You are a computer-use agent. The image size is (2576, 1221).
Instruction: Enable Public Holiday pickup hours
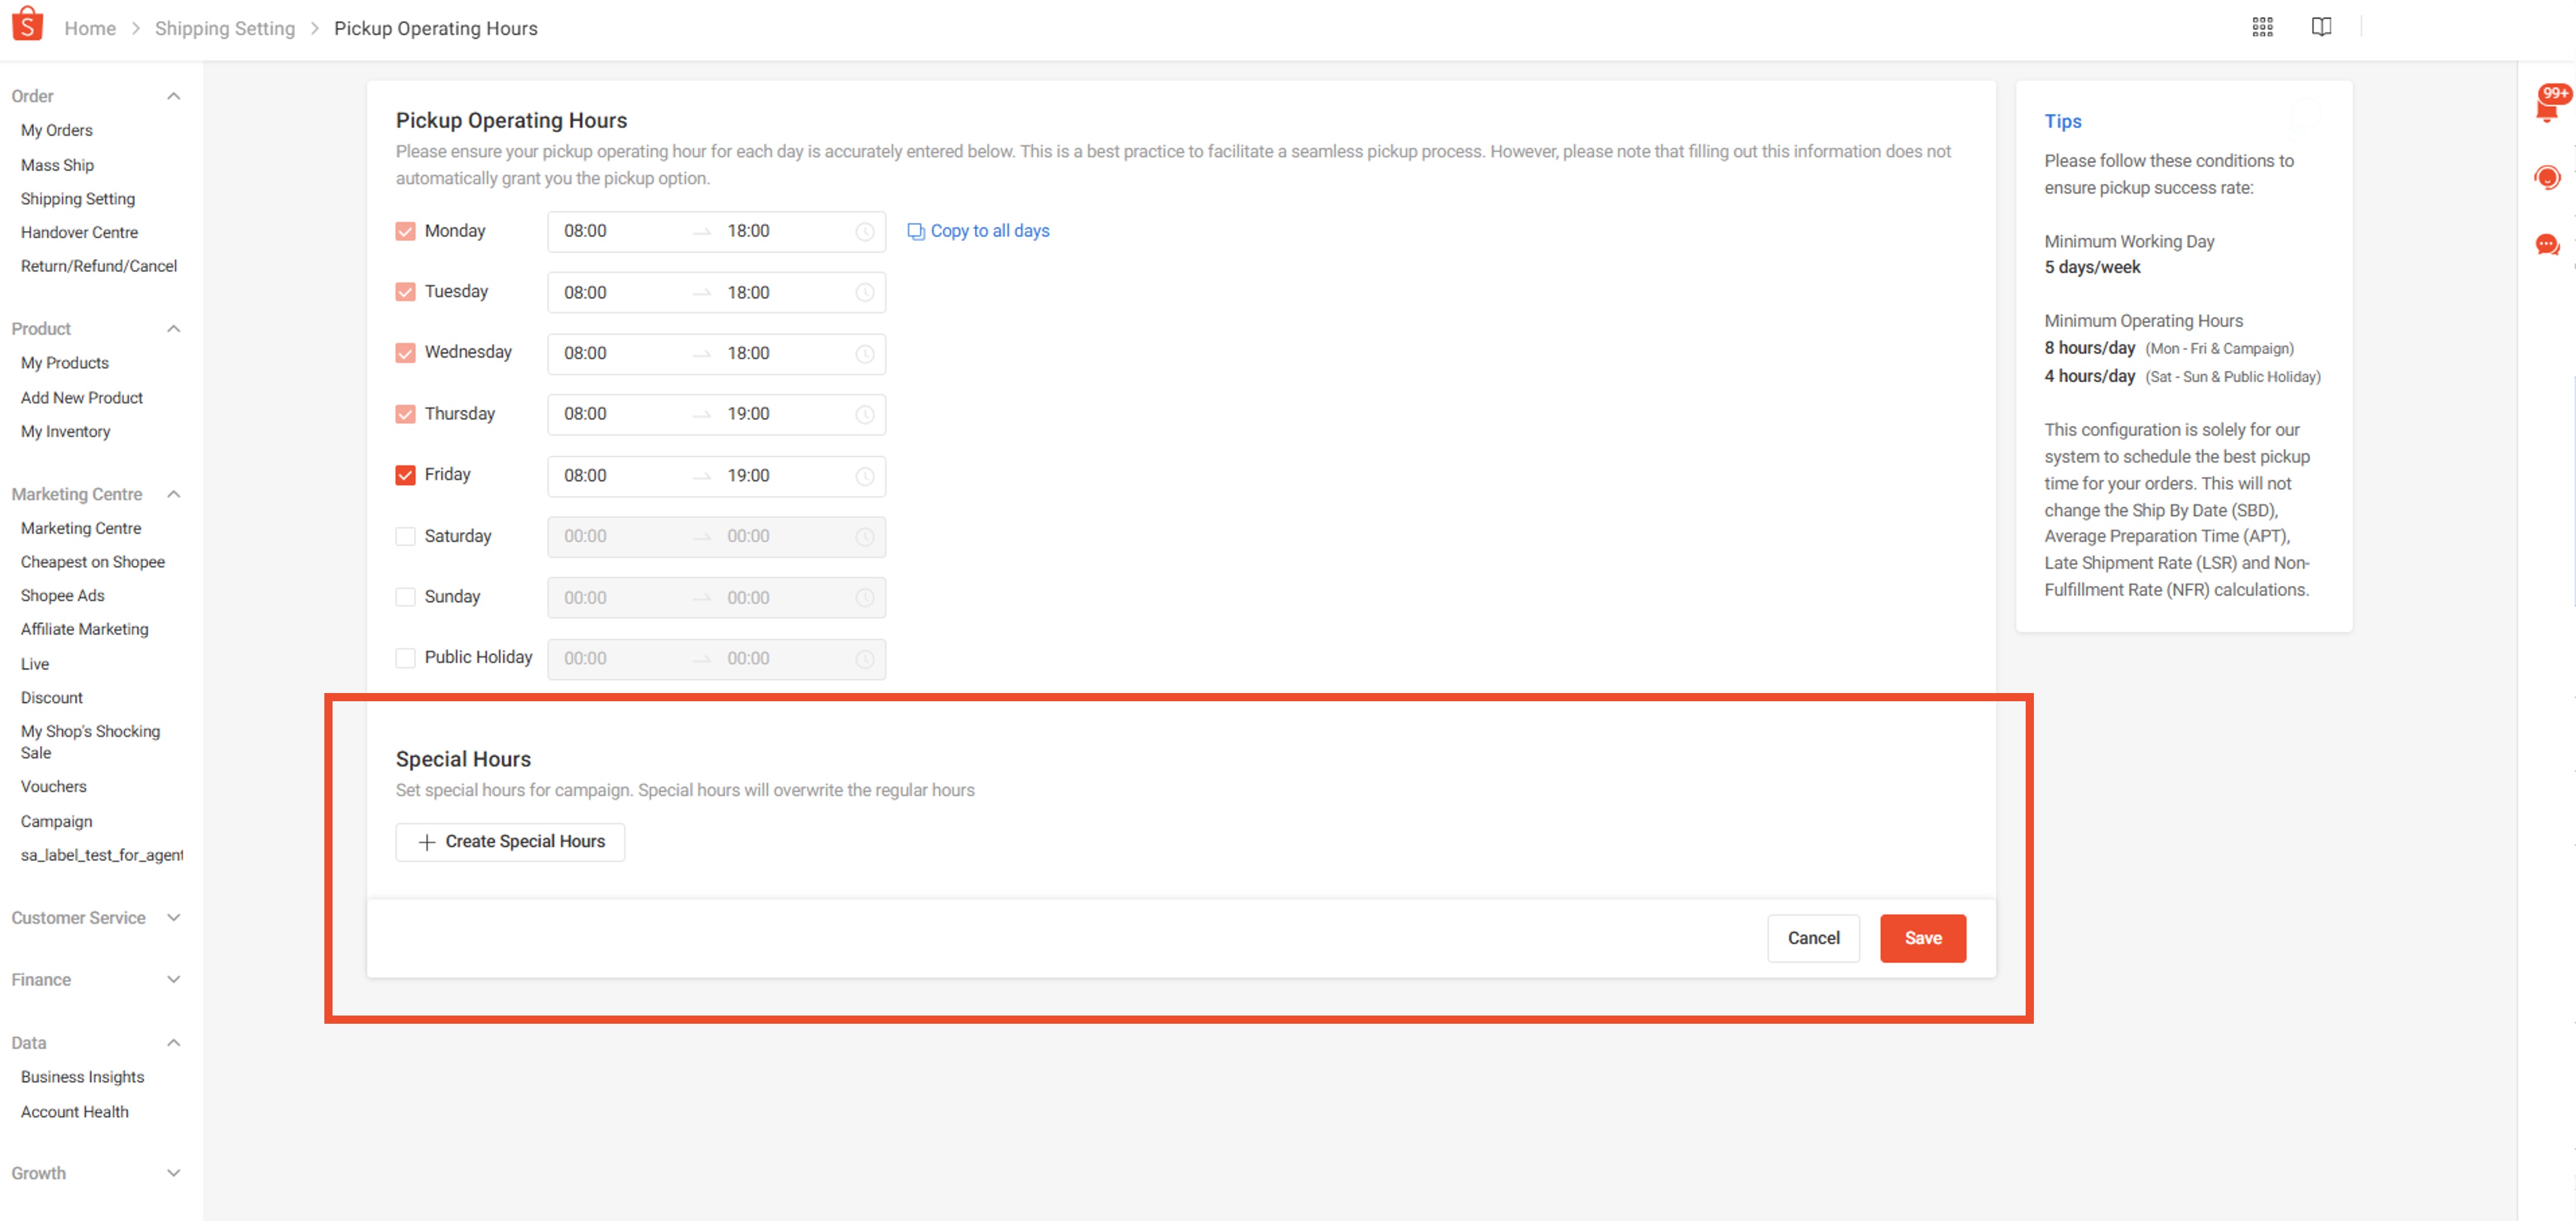click(405, 658)
